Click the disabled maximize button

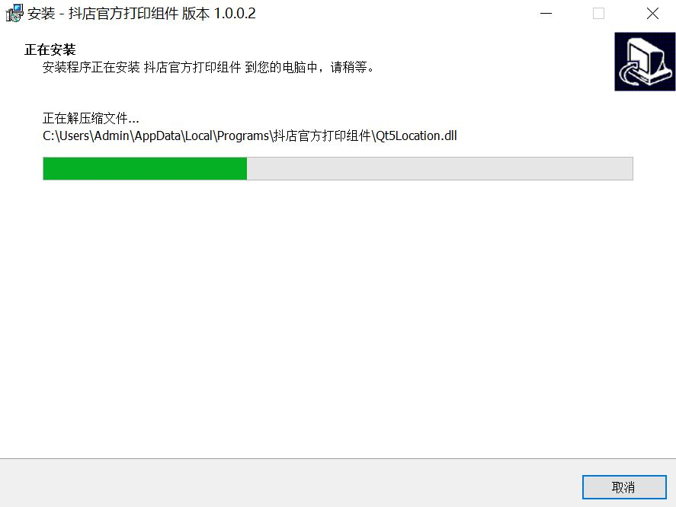click(x=598, y=14)
